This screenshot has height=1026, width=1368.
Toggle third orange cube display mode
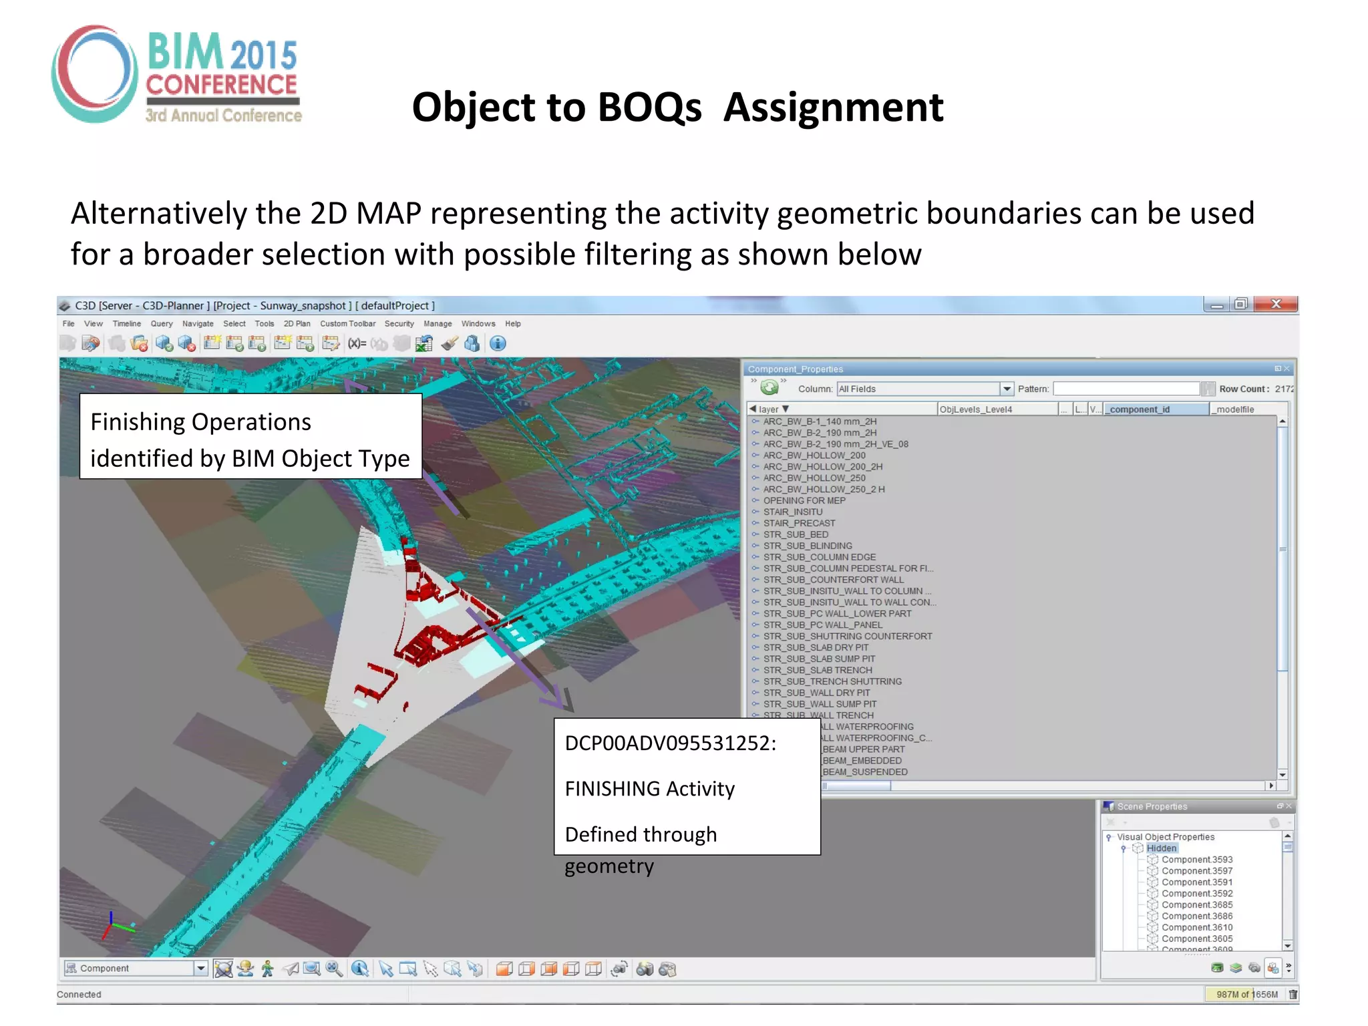(549, 969)
